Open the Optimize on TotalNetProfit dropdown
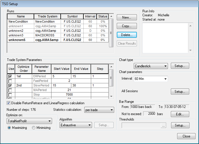Image resolution: width=199 pixels, height=144 pixels. (30, 121)
